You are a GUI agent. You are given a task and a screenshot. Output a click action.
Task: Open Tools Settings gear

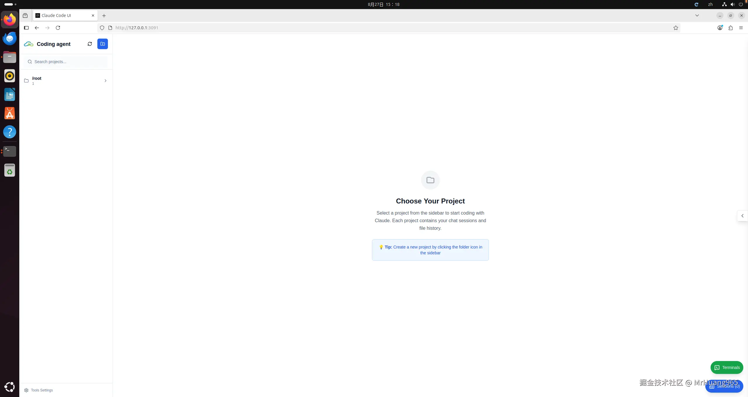pos(26,390)
